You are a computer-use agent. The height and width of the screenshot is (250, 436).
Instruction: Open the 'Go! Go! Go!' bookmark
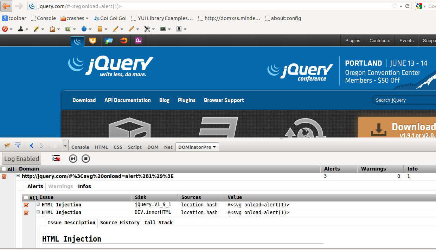110,18
